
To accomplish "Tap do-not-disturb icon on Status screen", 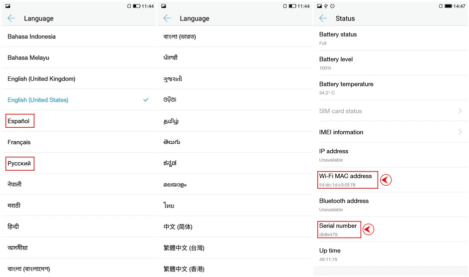I will (x=332, y=6).
